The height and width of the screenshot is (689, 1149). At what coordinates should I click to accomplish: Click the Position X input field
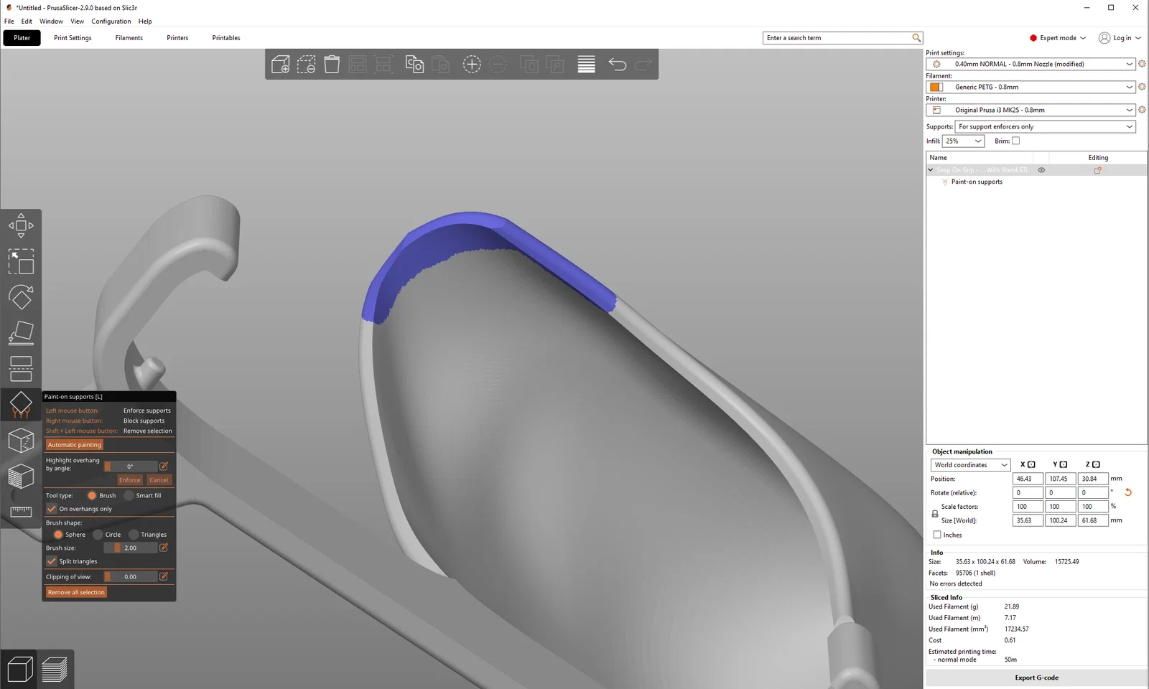point(1028,479)
